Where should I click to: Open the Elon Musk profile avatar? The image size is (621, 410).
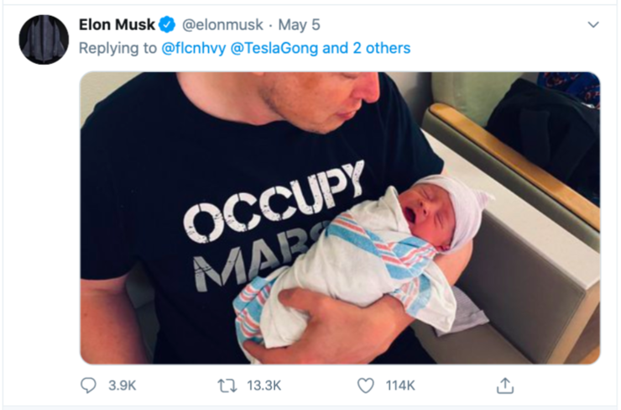point(44,39)
